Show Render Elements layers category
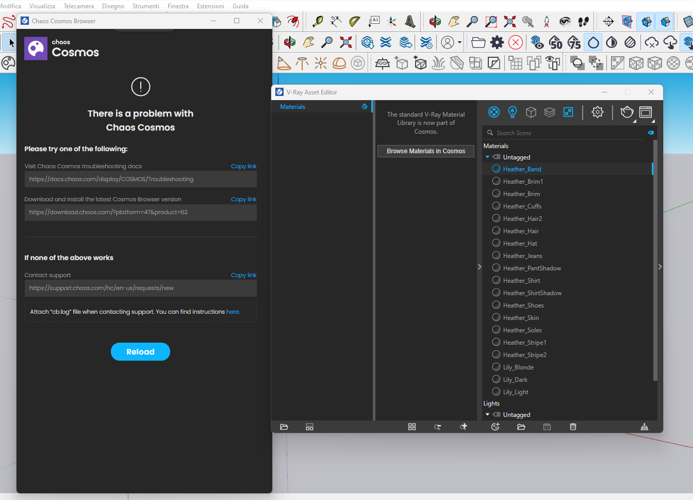This screenshot has width=693, height=500. tap(550, 112)
